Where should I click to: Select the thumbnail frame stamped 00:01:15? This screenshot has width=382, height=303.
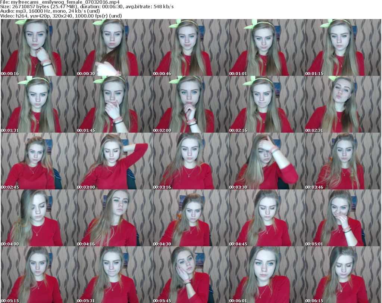click(343, 47)
